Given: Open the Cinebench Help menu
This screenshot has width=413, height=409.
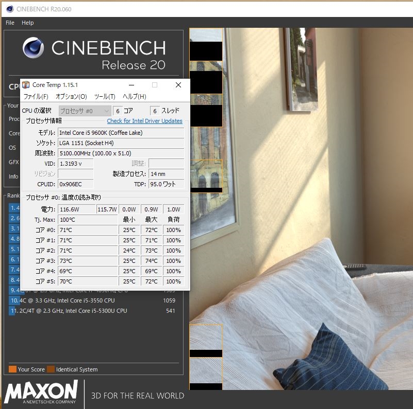Looking at the screenshot, I should pyautogui.click(x=28, y=23).
